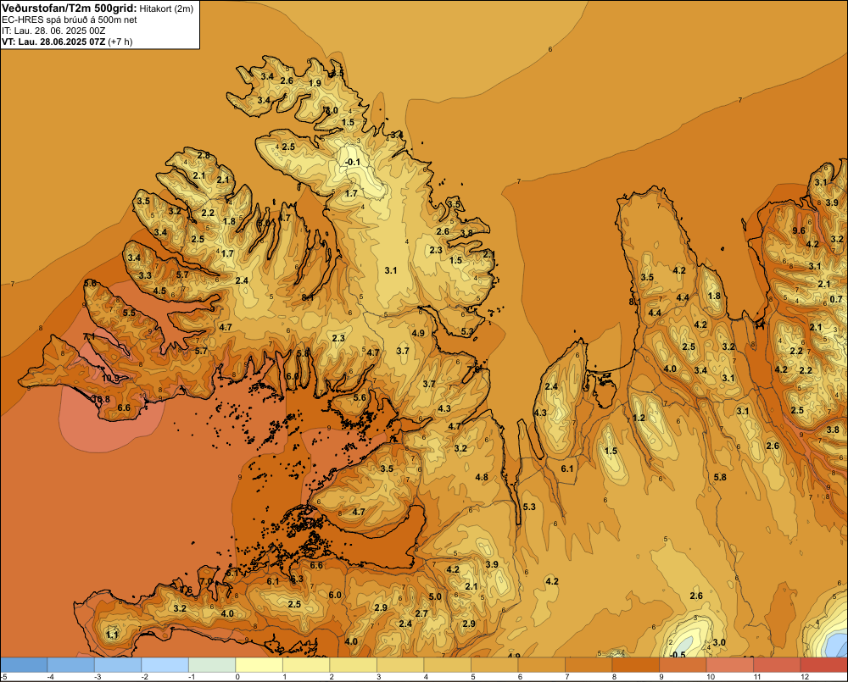Screen dimensions: 848x682
Task: Click the '10.8' temperature value
Action: pos(100,399)
